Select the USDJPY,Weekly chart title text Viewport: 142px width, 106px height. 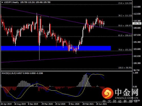(x=12, y=2)
